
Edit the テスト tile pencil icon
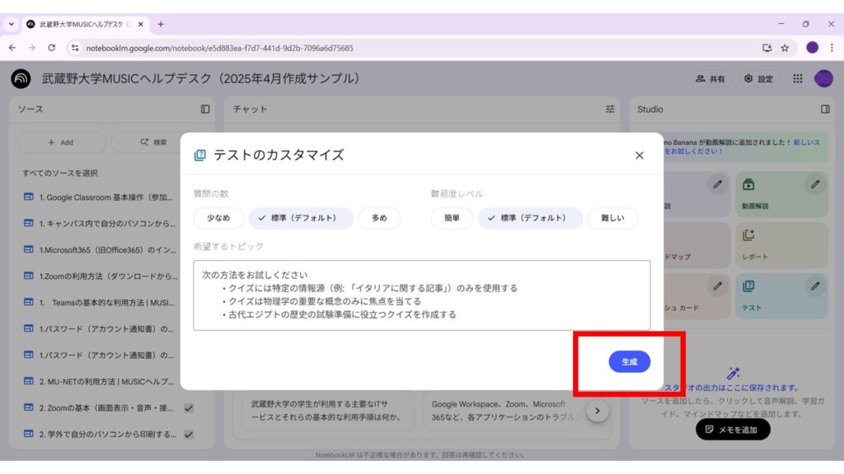(x=815, y=286)
